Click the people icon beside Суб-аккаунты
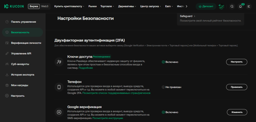This screenshot has width=256, height=122. point(7,64)
